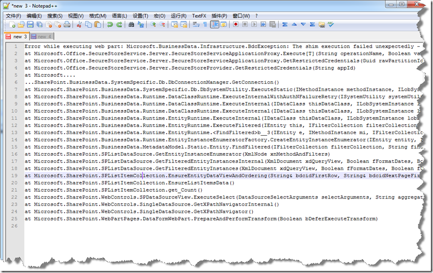Click 'GetXPathNavigatorInternal()' on line 23
433x273 pixels.
(236, 204)
